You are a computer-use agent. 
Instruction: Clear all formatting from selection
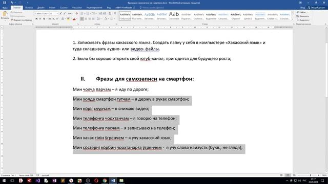[76, 14]
